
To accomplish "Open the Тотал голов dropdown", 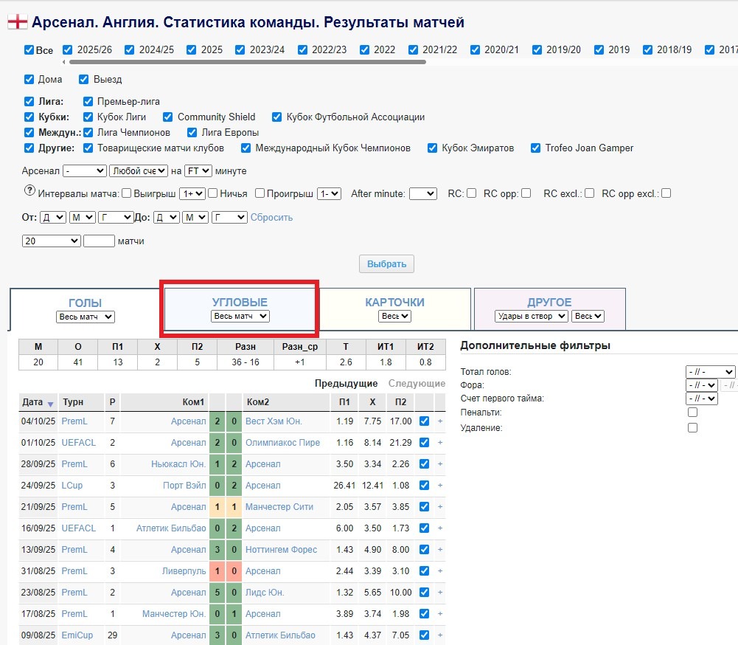I will point(710,372).
